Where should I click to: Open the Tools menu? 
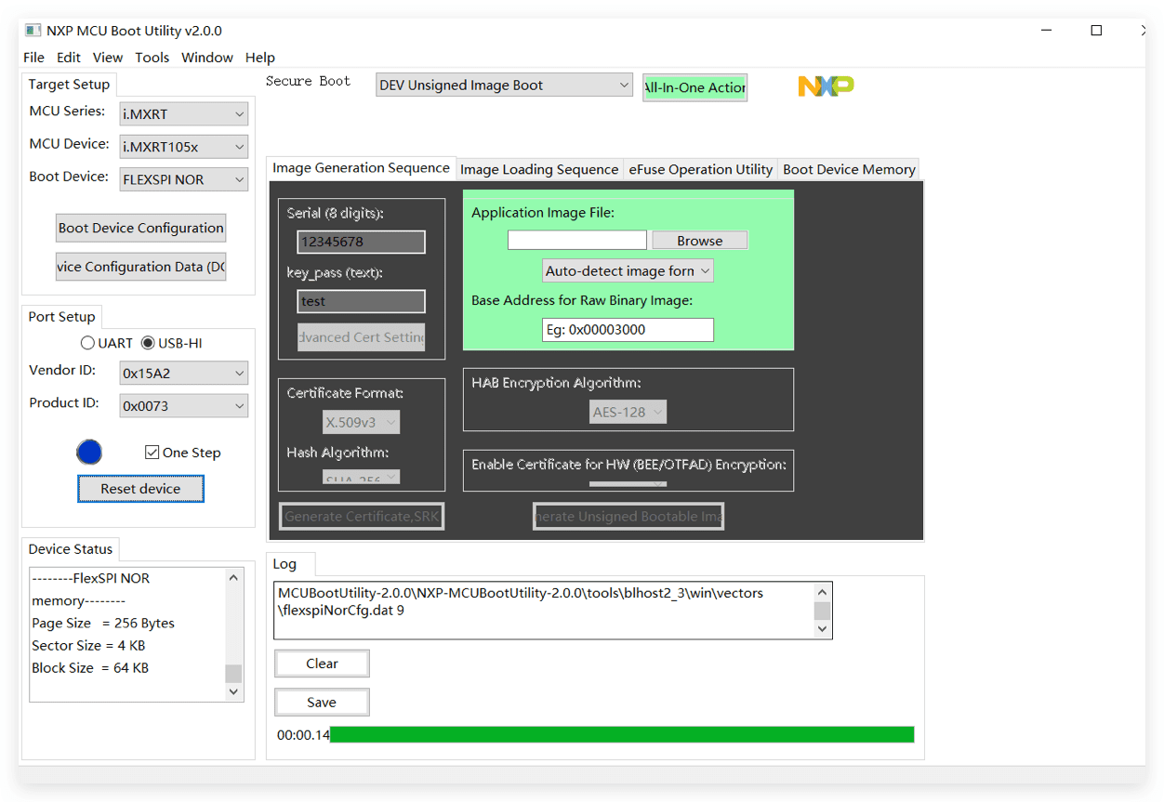(152, 58)
